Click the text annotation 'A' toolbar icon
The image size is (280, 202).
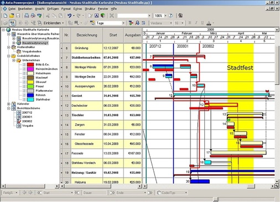click(97, 15)
